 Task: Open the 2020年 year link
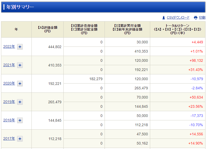9,83
